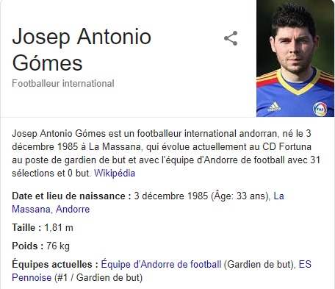Click the Taille label

(26, 227)
